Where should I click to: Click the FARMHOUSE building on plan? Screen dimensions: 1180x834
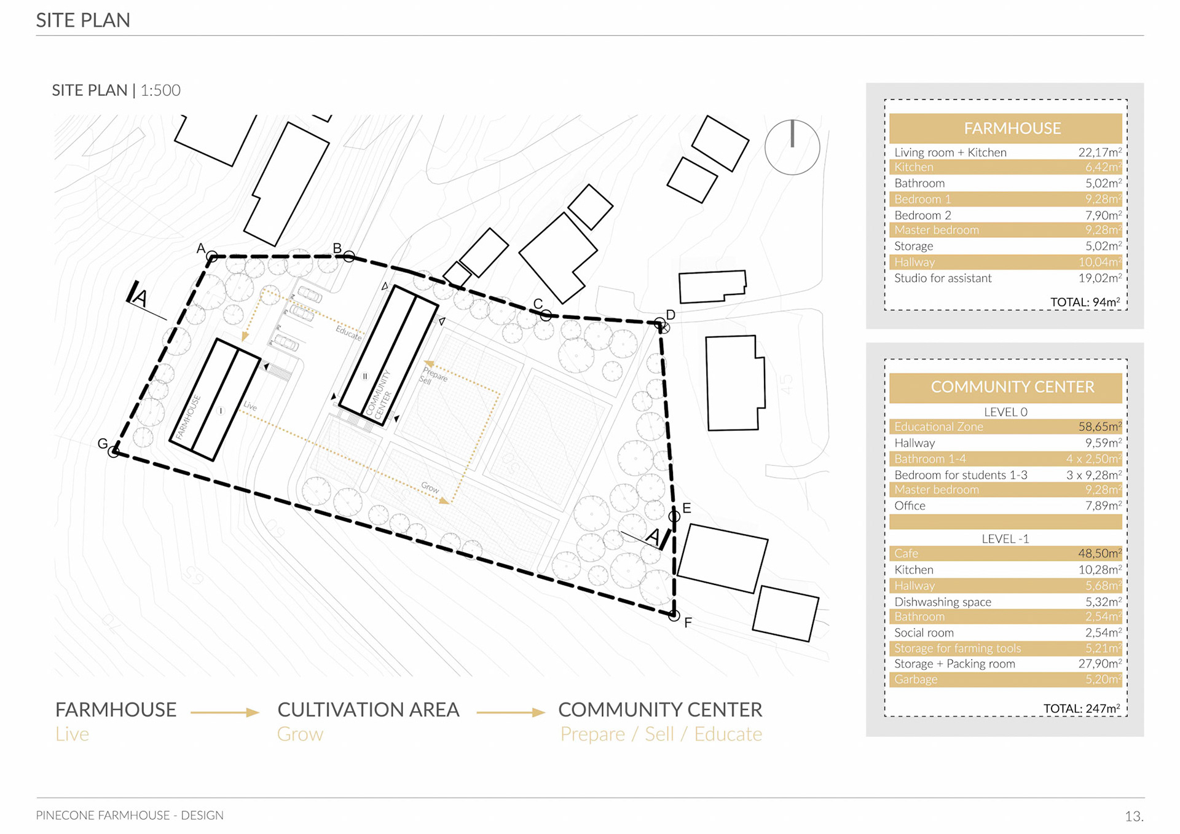pos(214,399)
